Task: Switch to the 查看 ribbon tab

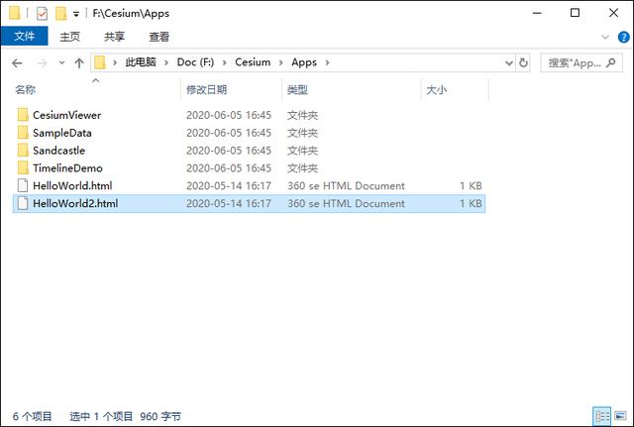Action: [x=158, y=37]
